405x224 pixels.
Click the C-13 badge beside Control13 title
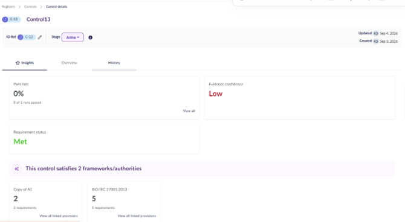[x=11, y=19]
